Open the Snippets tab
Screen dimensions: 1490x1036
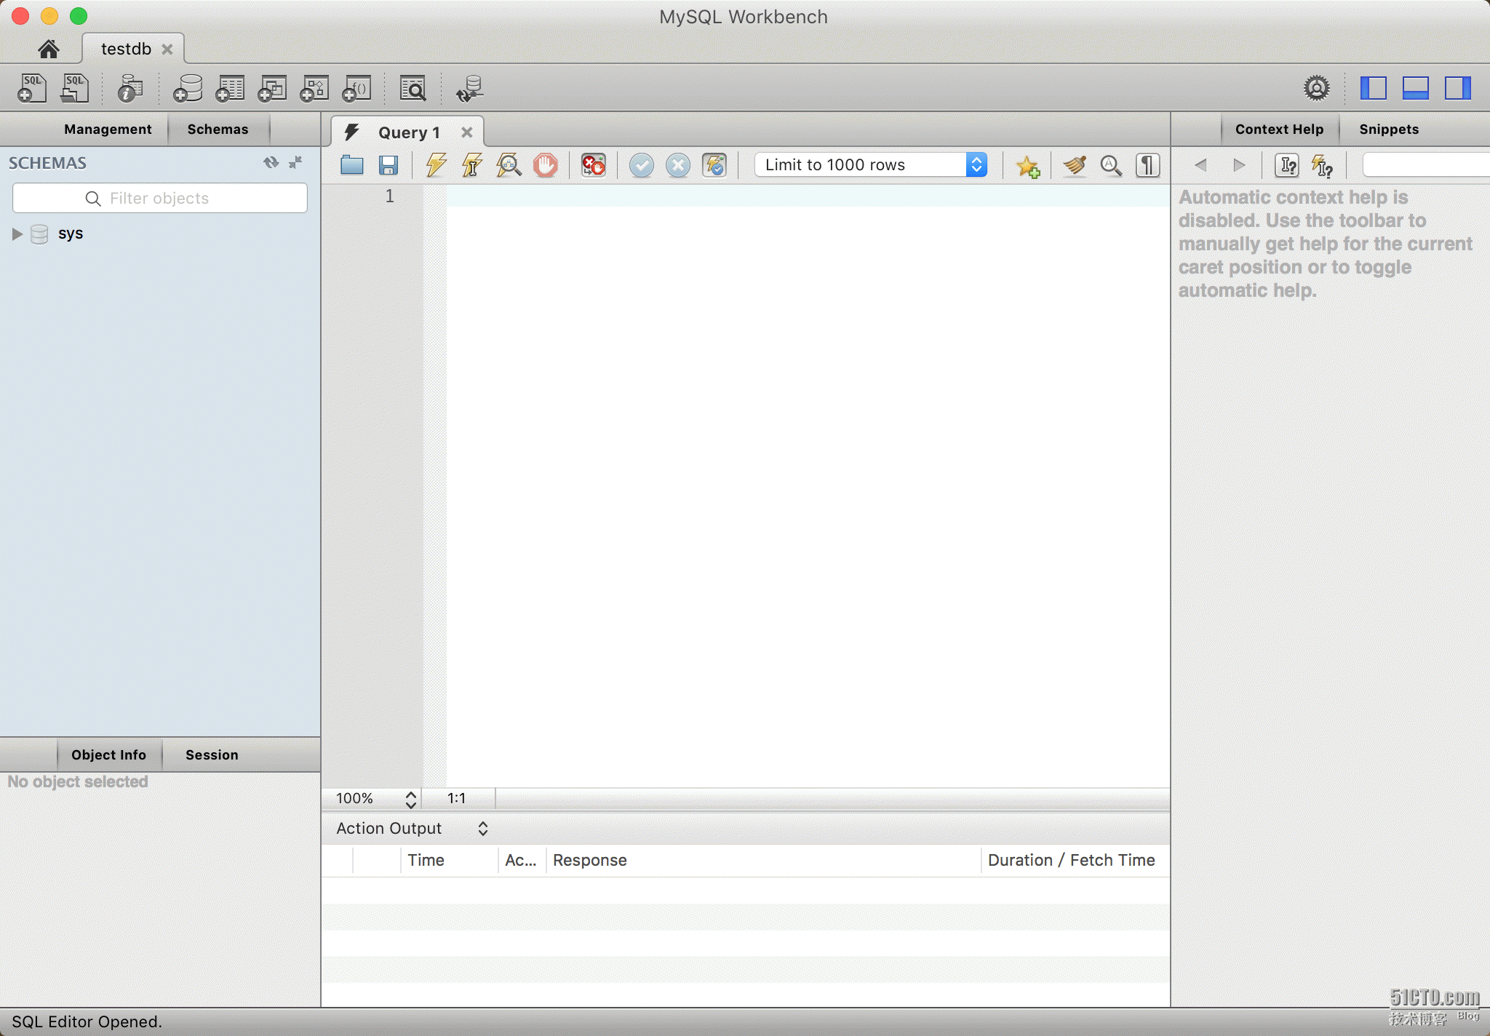pos(1389,129)
